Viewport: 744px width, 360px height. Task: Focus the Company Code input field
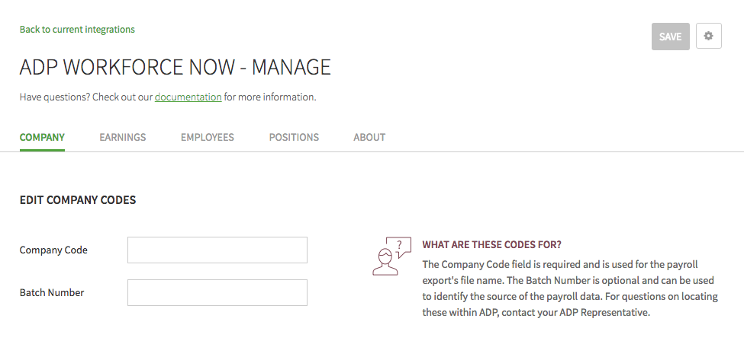click(217, 250)
